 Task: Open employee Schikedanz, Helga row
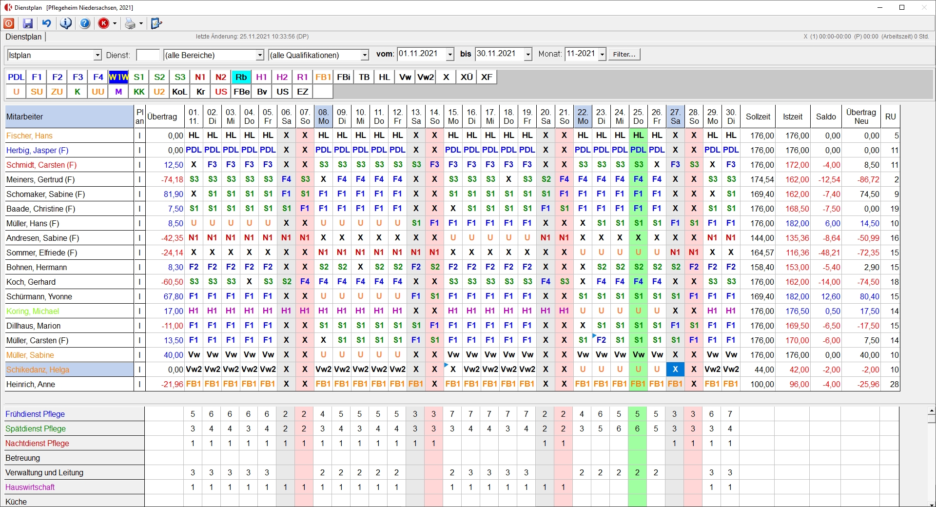click(38, 370)
